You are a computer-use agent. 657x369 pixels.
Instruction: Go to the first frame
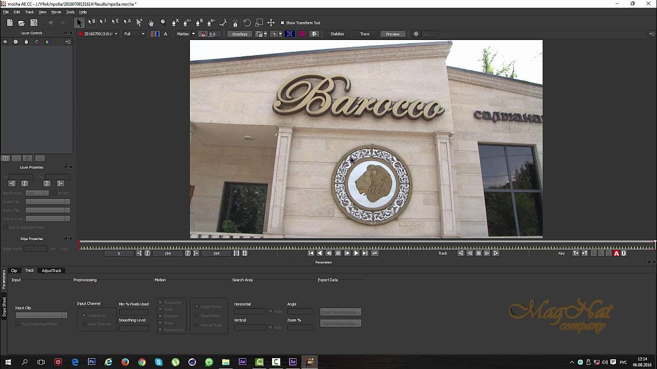pos(311,253)
